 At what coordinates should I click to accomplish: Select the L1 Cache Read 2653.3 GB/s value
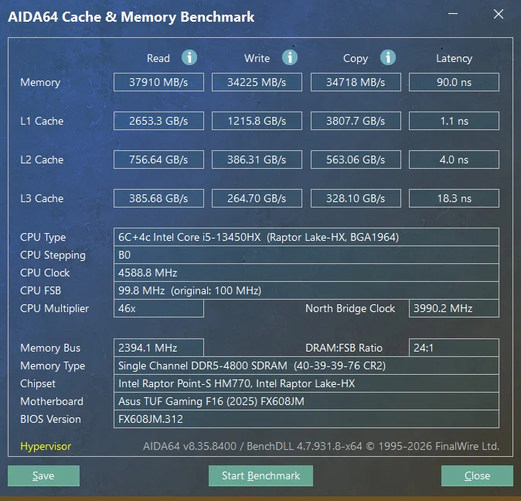(x=158, y=121)
